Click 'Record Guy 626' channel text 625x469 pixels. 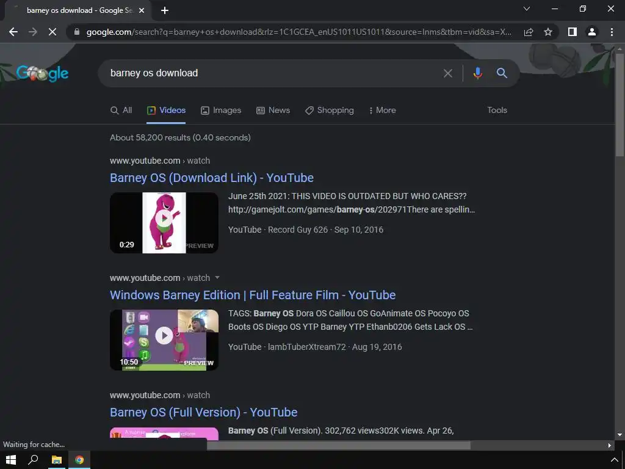(x=298, y=230)
